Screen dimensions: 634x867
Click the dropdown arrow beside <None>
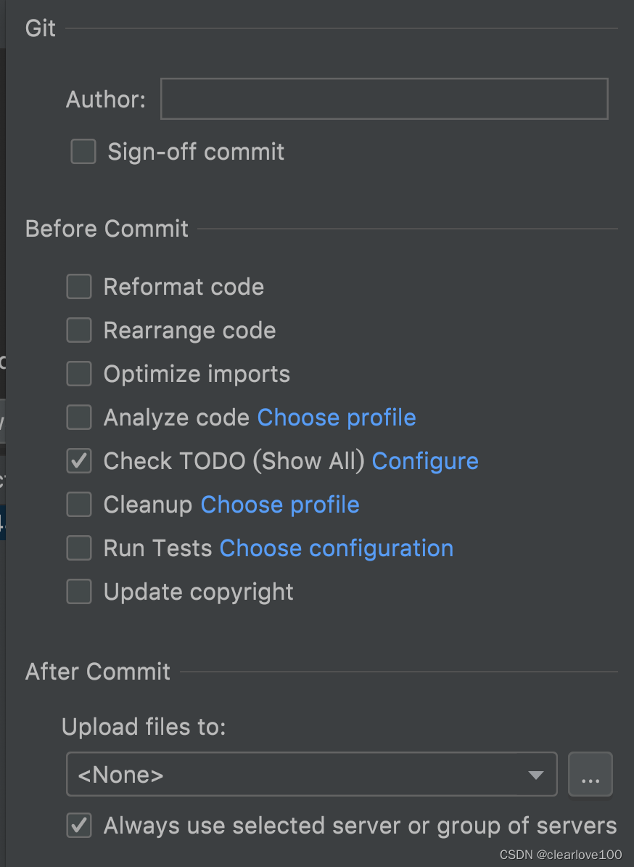[536, 776]
